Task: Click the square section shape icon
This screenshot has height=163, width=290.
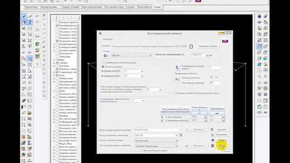Action: pos(191,47)
